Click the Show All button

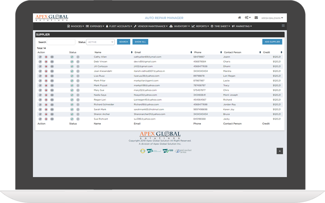140,42
